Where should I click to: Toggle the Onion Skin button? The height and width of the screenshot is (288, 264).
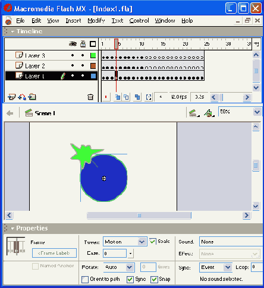(118, 97)
